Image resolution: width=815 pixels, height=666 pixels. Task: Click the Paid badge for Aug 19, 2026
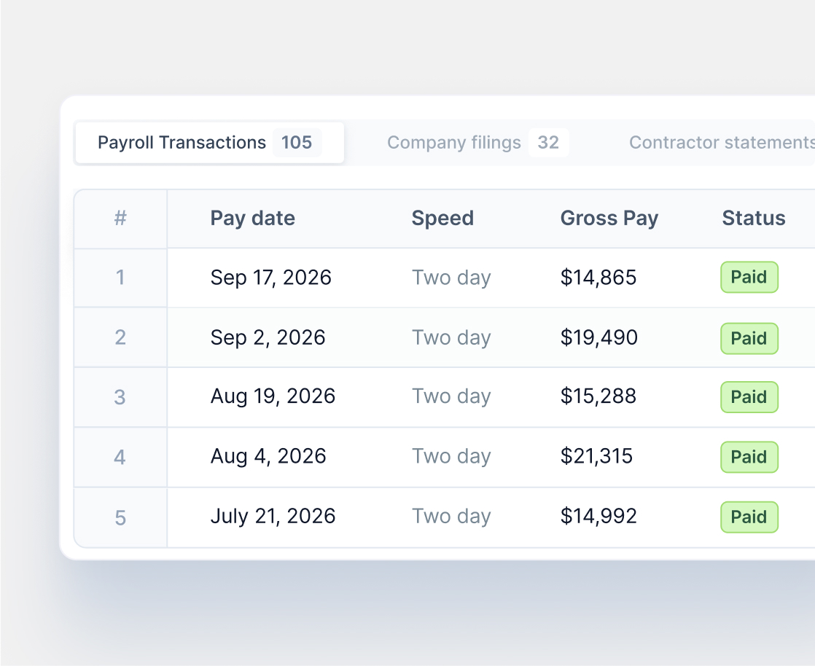749,397
